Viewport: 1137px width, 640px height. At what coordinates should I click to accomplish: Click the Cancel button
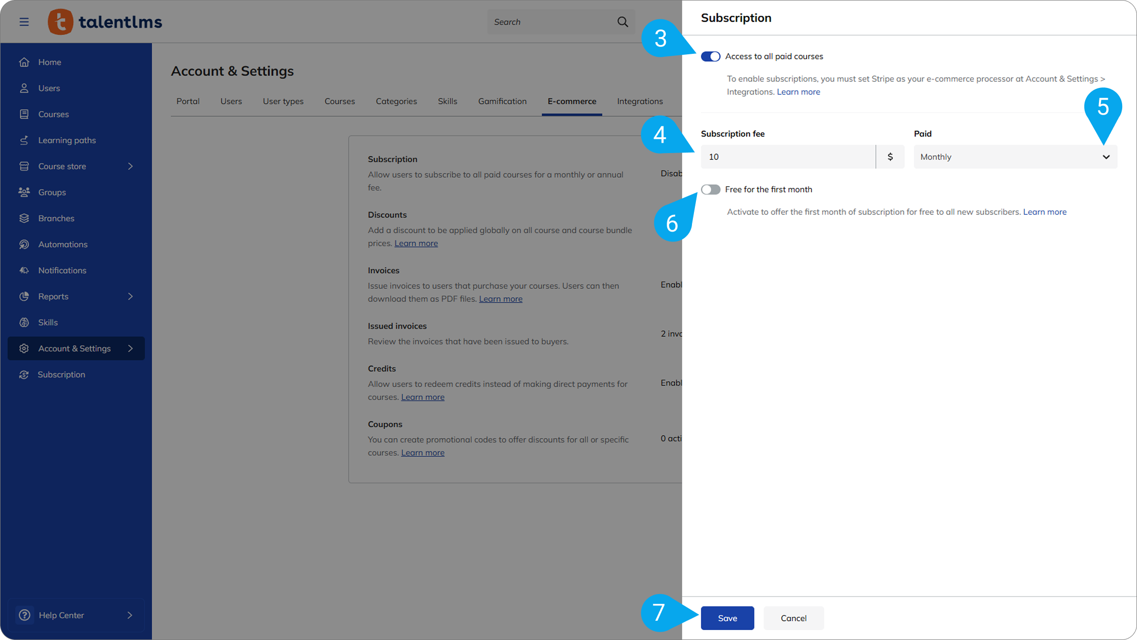coord(793,618)
